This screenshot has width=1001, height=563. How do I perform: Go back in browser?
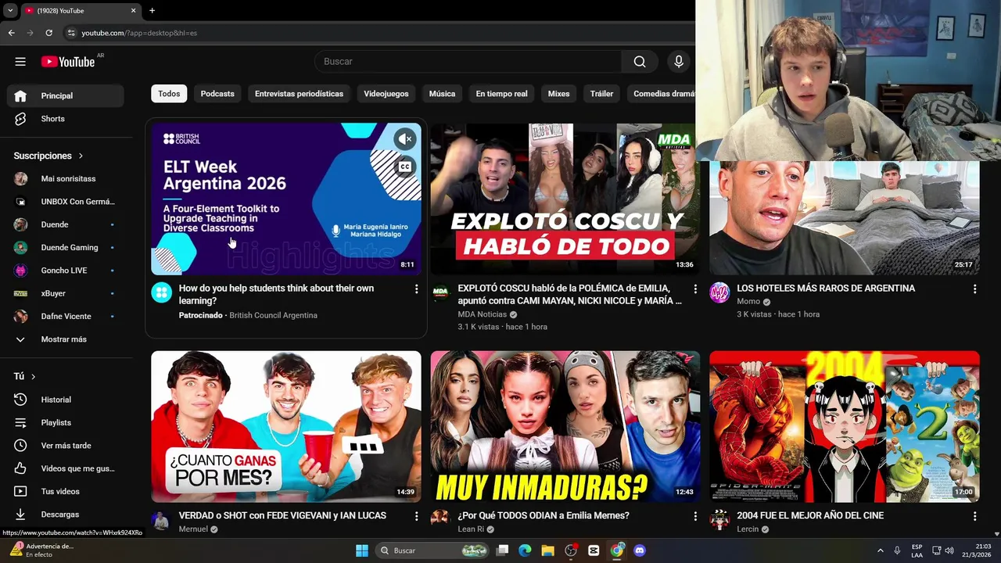[11, 33]
